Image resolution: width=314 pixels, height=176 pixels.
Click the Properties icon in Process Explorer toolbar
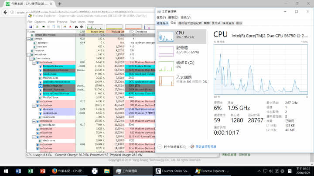65,27
